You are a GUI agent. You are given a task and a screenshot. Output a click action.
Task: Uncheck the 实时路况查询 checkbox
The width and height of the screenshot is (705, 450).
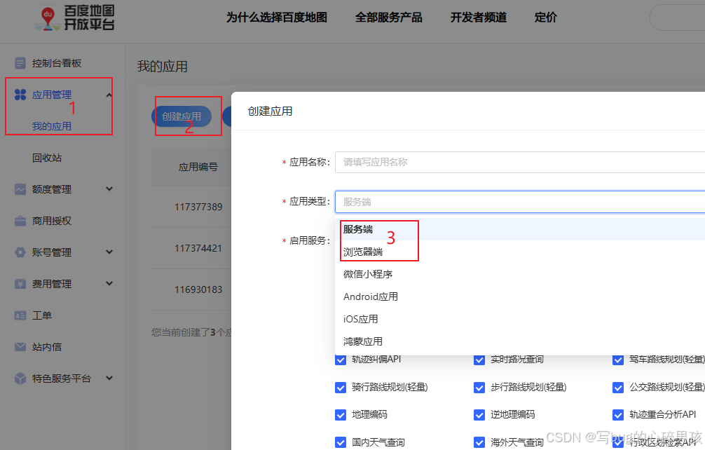[479, 360]
